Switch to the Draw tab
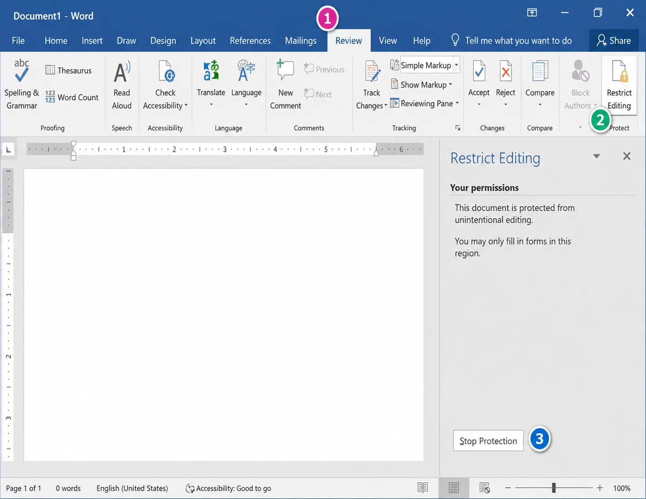 (x=126, y=40)
